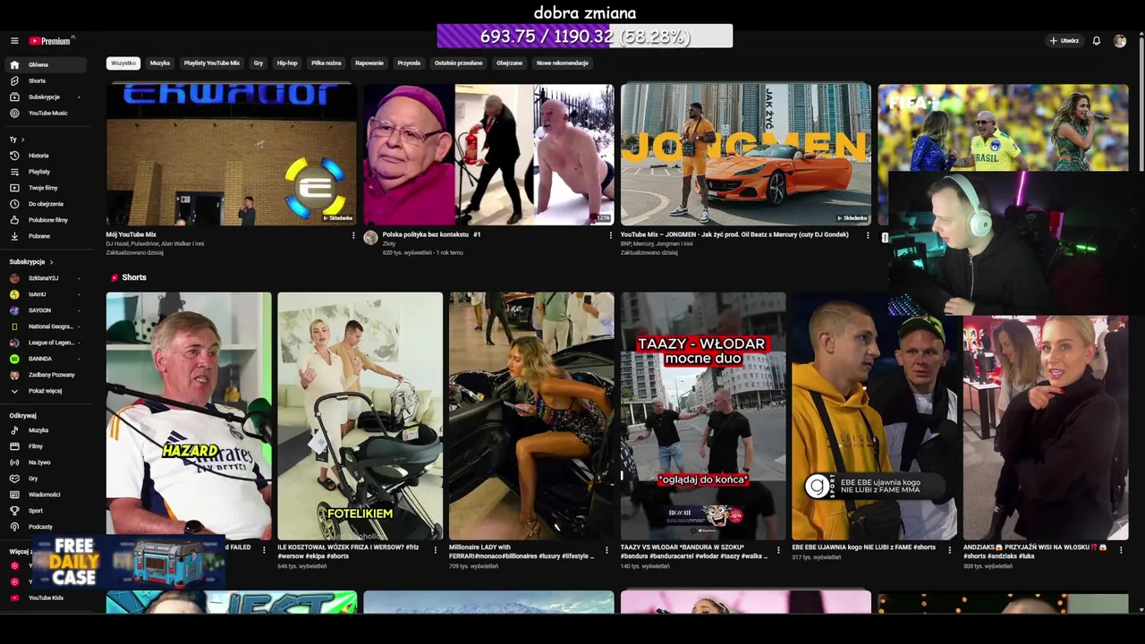This screenshot has width=1145, height=644.
Task: Play the TAAZY - WŁODAR short thumbnail
Action: coord(703,416)
